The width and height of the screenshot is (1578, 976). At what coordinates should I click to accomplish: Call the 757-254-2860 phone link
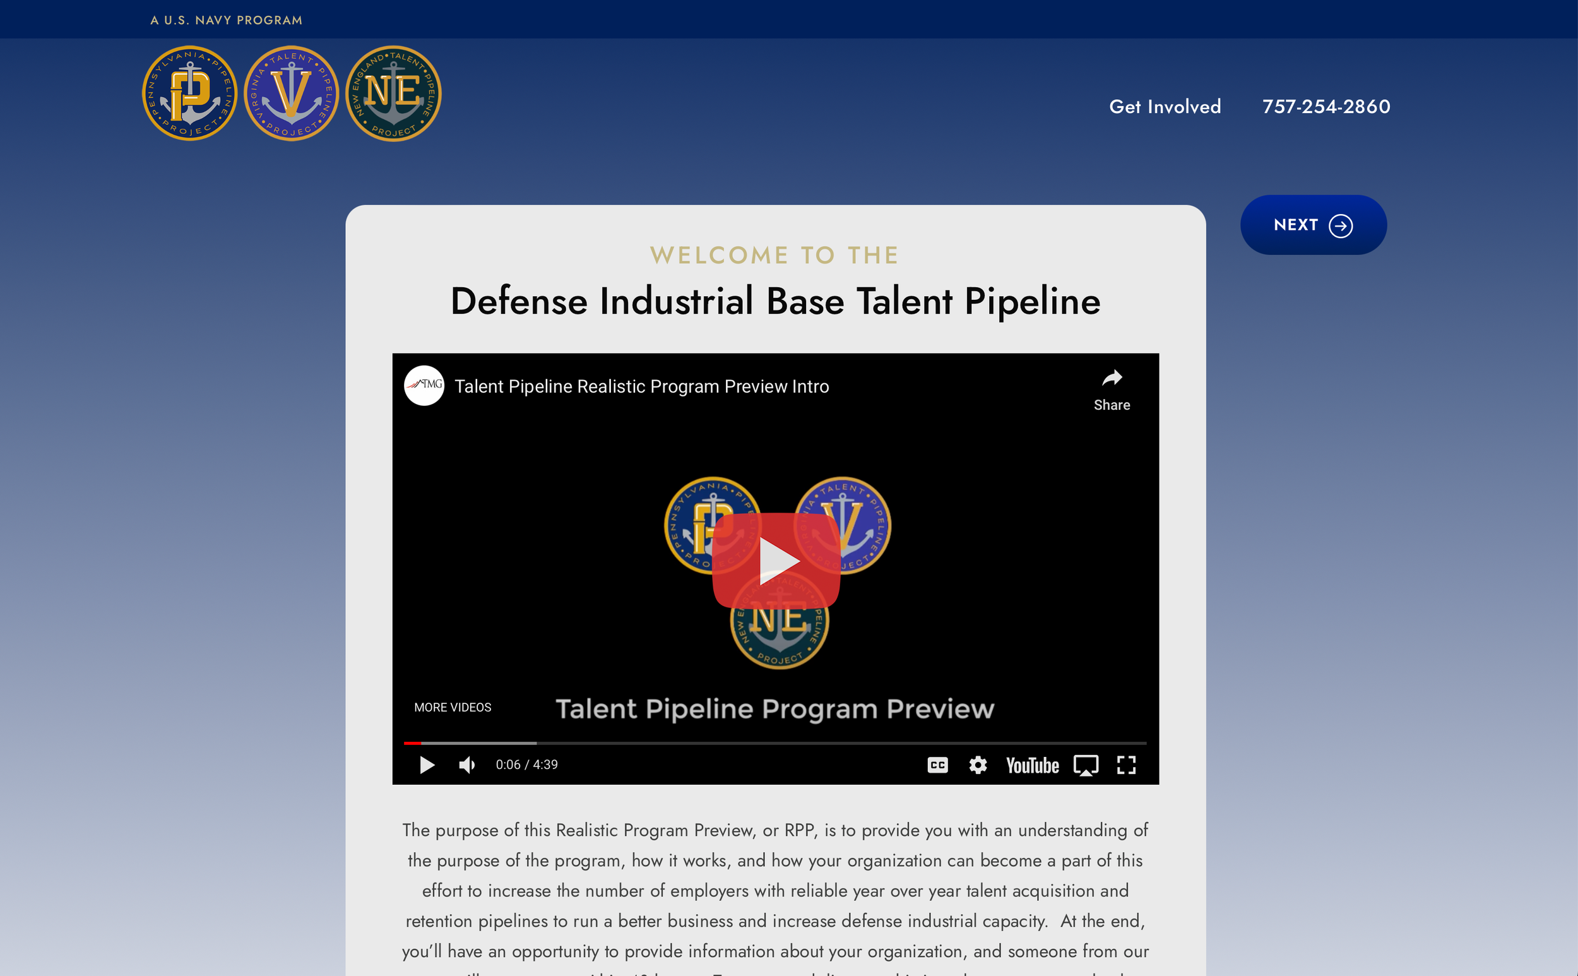[1326, 106]
